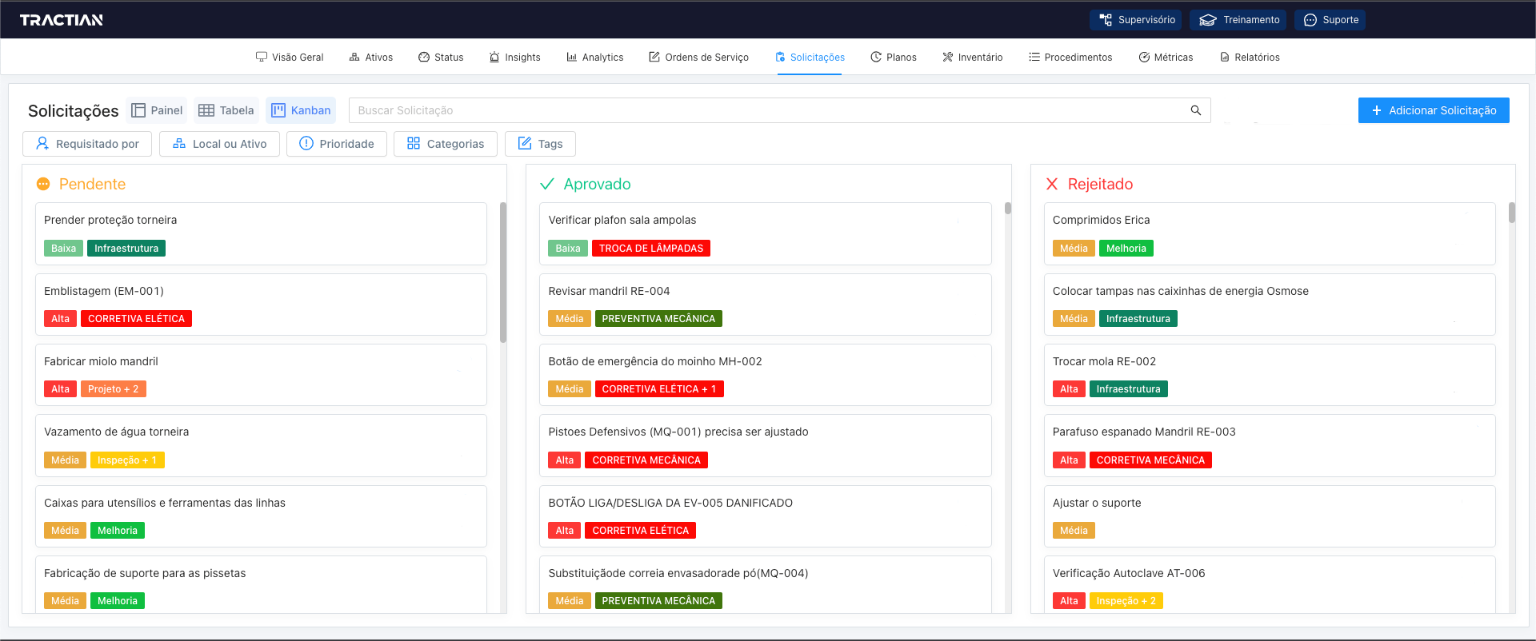Switch to the Painel view
This screenshot has width=1536, height=641.
[157, 110]
